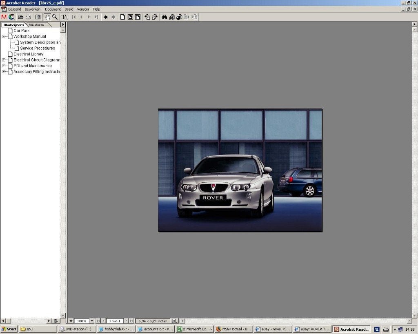418x334 pixels.
Task: Expand the PDI and Maintenance bookmark
Action: 4,66
